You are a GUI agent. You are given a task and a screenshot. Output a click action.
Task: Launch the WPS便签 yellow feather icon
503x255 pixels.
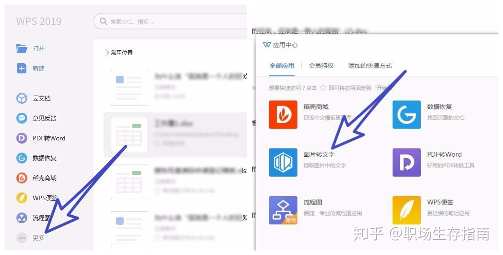(406, 210)
